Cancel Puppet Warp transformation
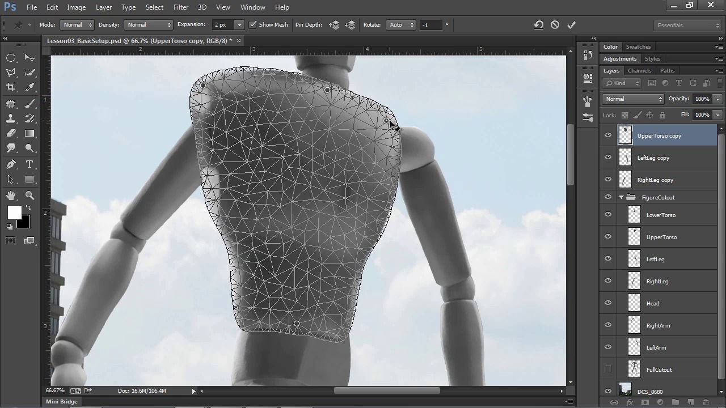The height and width of the screenshot is (408, 726). click(x=555, y=25)
